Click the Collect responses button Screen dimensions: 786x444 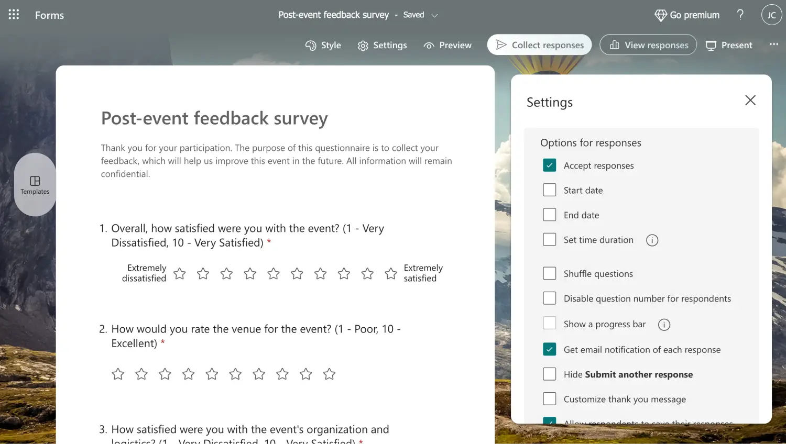(539, 45)
